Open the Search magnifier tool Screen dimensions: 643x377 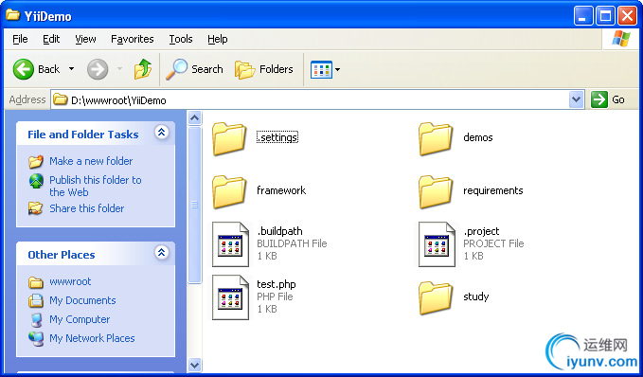click(177, 69)
